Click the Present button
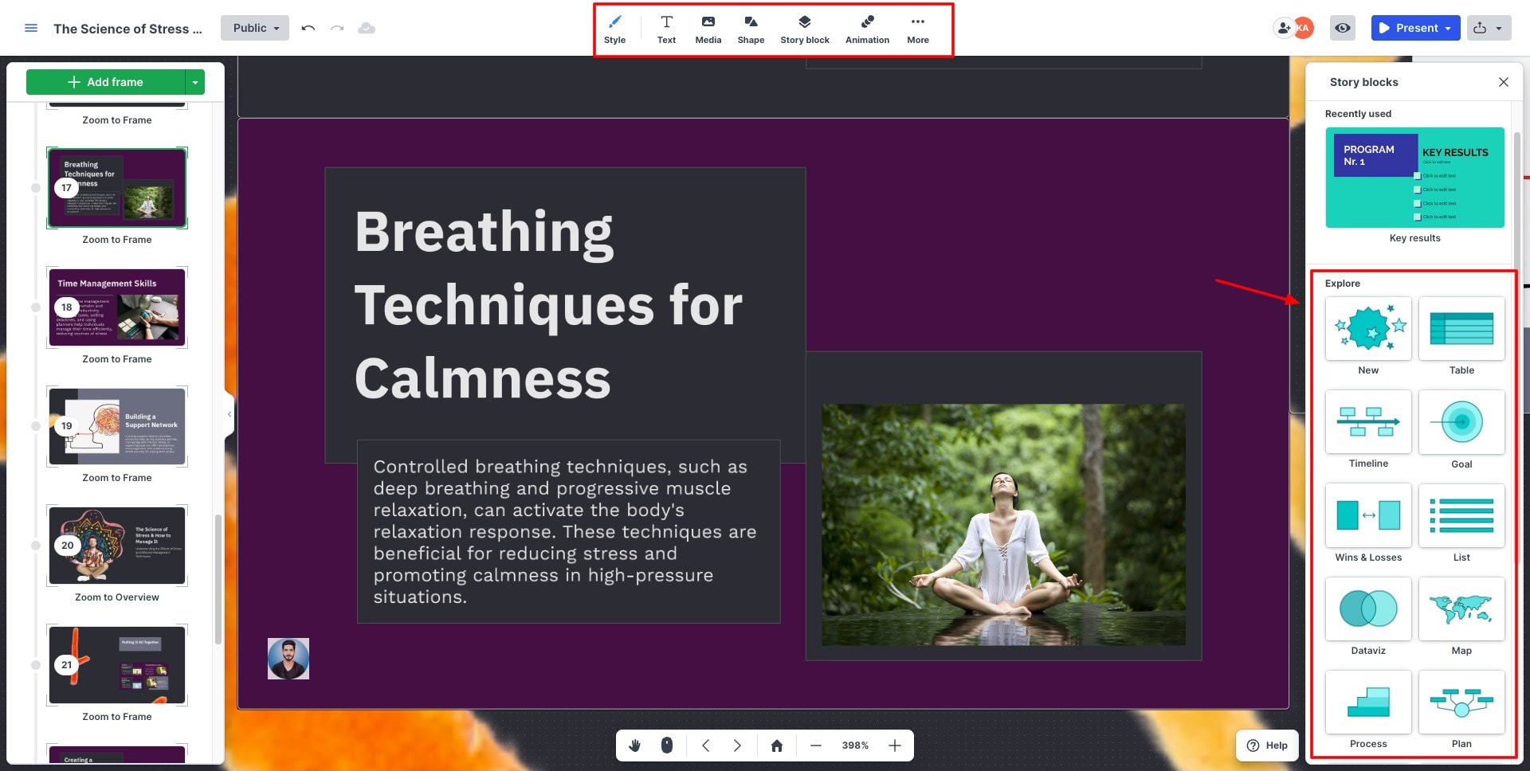The height and width of the screenshot is (771, 1530). point(1409,28)
